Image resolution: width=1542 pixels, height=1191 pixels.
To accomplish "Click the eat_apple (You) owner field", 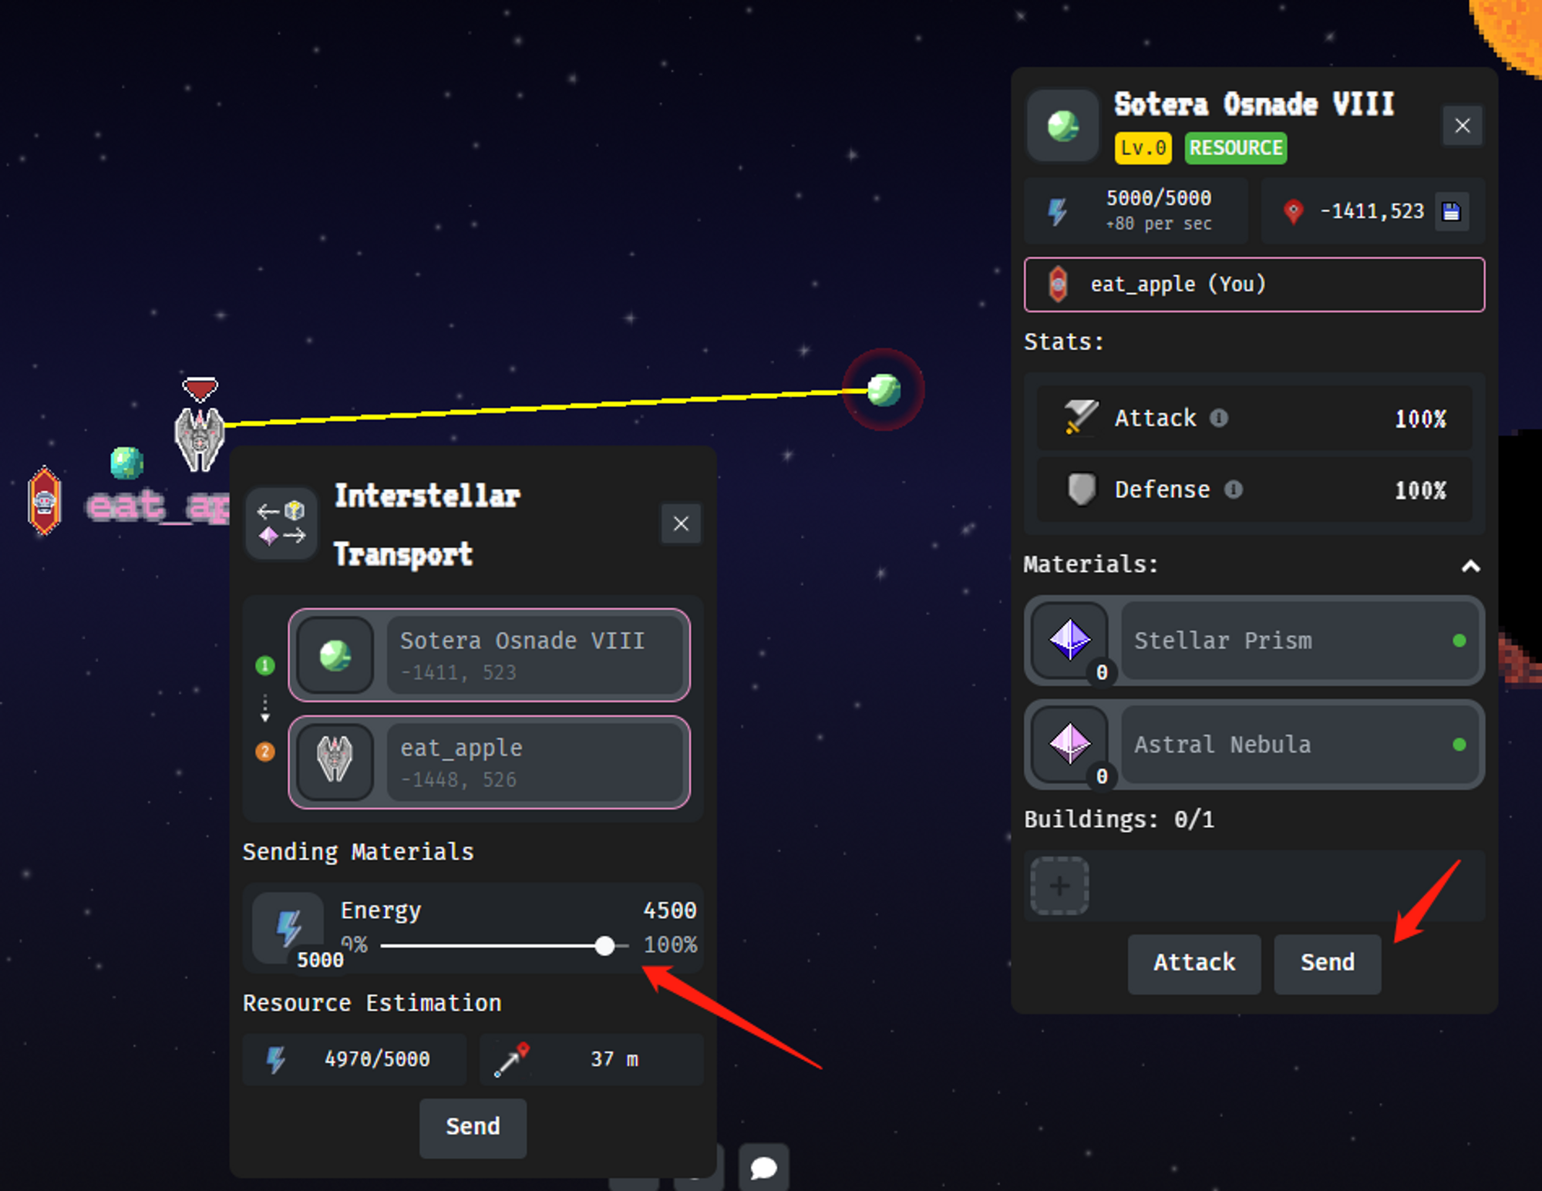I will [x=1254, y=284].
